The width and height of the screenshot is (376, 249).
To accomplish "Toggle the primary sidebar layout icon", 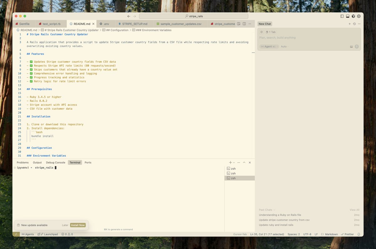I will [342, 16].
